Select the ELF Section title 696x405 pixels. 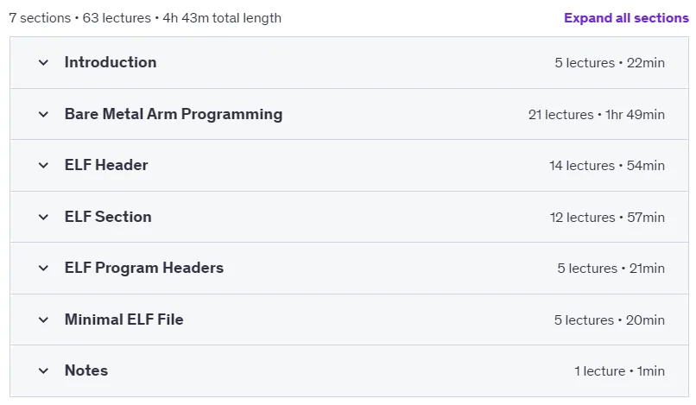(108, 217)
